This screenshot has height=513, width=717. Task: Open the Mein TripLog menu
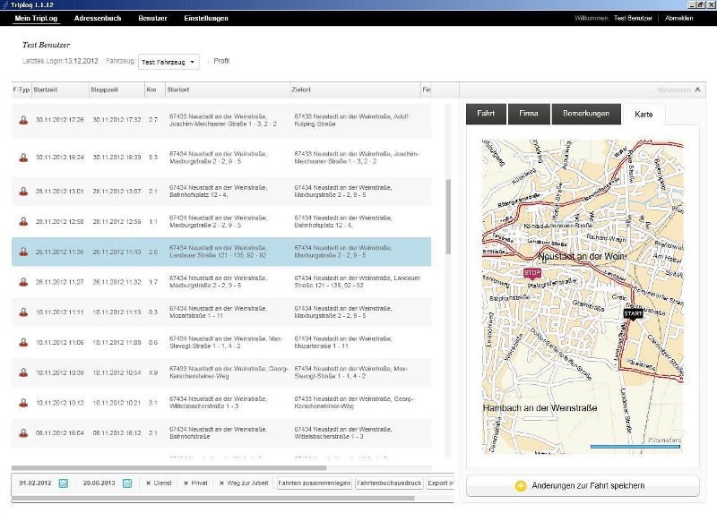tap(36, 18)
